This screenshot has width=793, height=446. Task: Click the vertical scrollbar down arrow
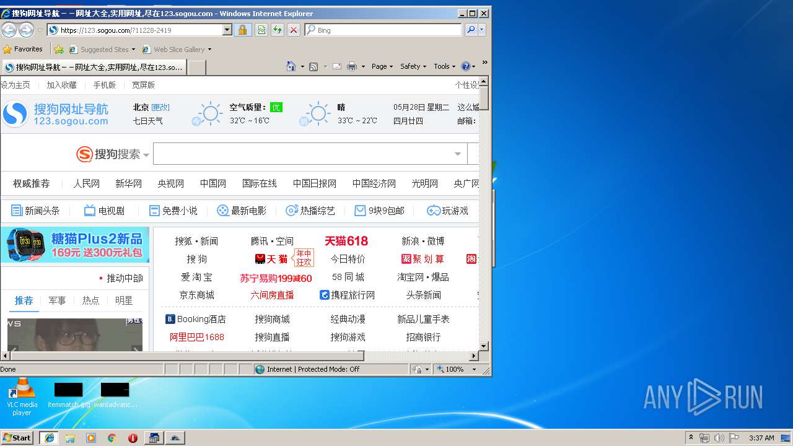point(484,346)
